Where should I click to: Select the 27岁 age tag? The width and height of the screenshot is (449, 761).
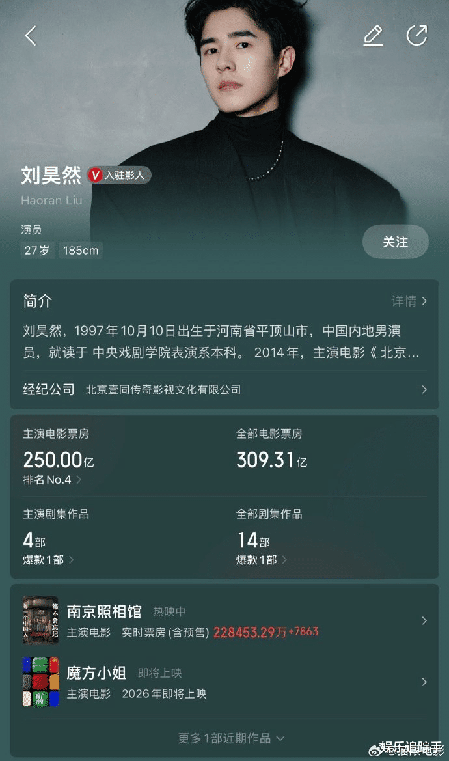[37, 251]
